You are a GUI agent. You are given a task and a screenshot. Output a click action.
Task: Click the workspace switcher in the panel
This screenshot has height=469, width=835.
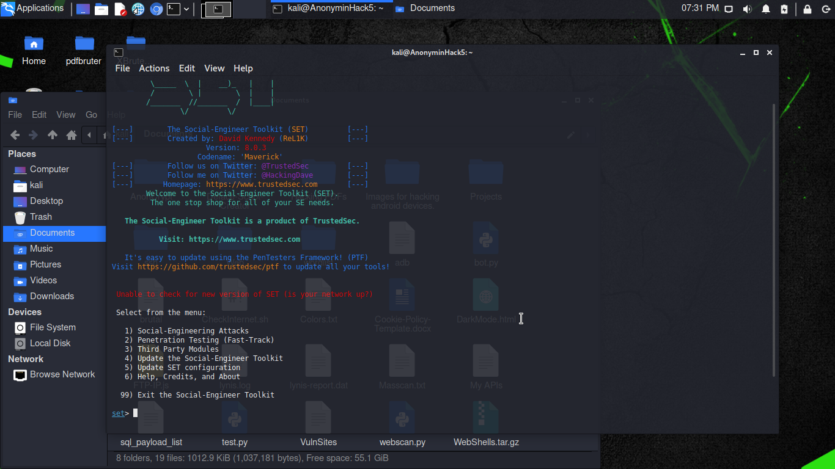tap(217, 9)
